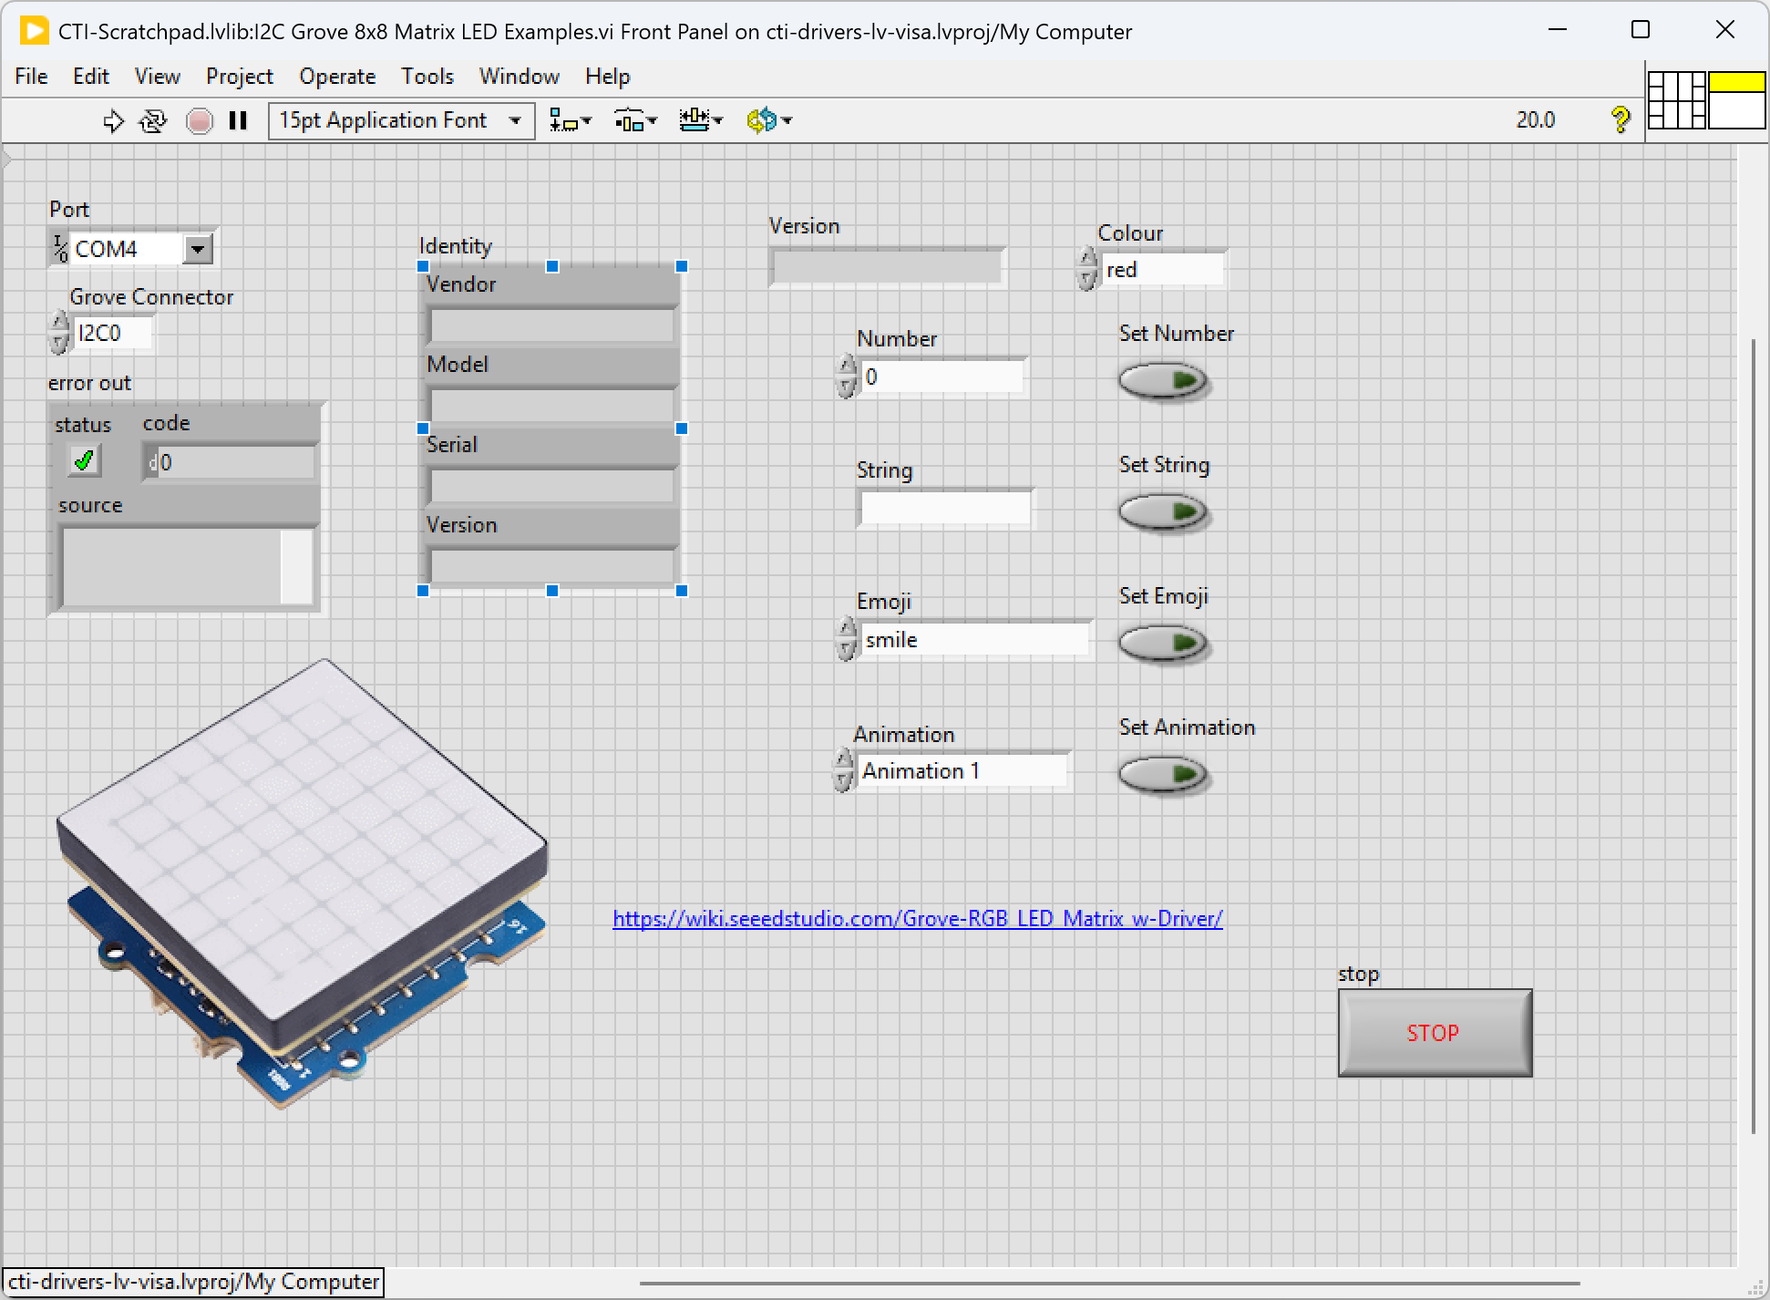
Task: Follow the Grove RGB LED Matrix wiki link
Action: point(917,919)
